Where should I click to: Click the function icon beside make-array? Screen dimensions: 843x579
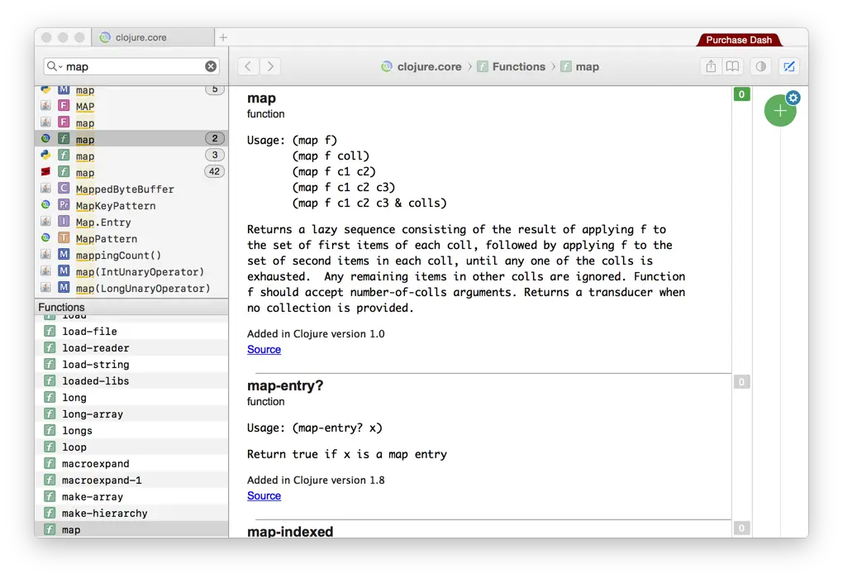(50, 496)
